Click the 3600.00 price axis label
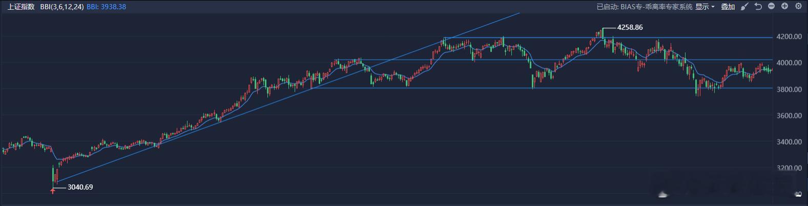The width and height of the screenshot is (808, 206). click(x=789, y=116)
